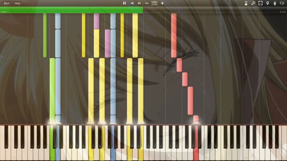Skip back to the previous section
The height and width of the screenshot is (161, 287).
click(132, 3)
